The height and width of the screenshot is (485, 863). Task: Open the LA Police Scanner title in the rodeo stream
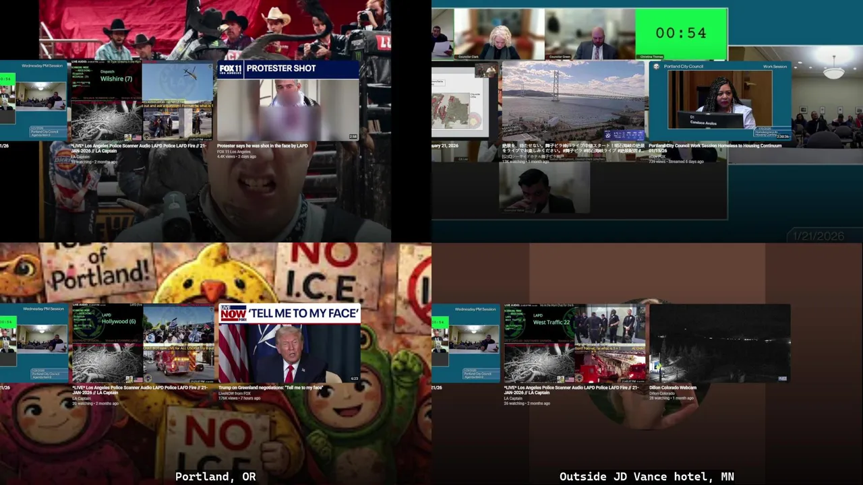(x=139, y=148)
